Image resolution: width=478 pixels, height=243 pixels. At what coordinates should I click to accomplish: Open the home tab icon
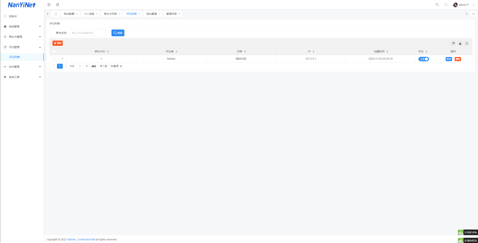pos(56,14)
